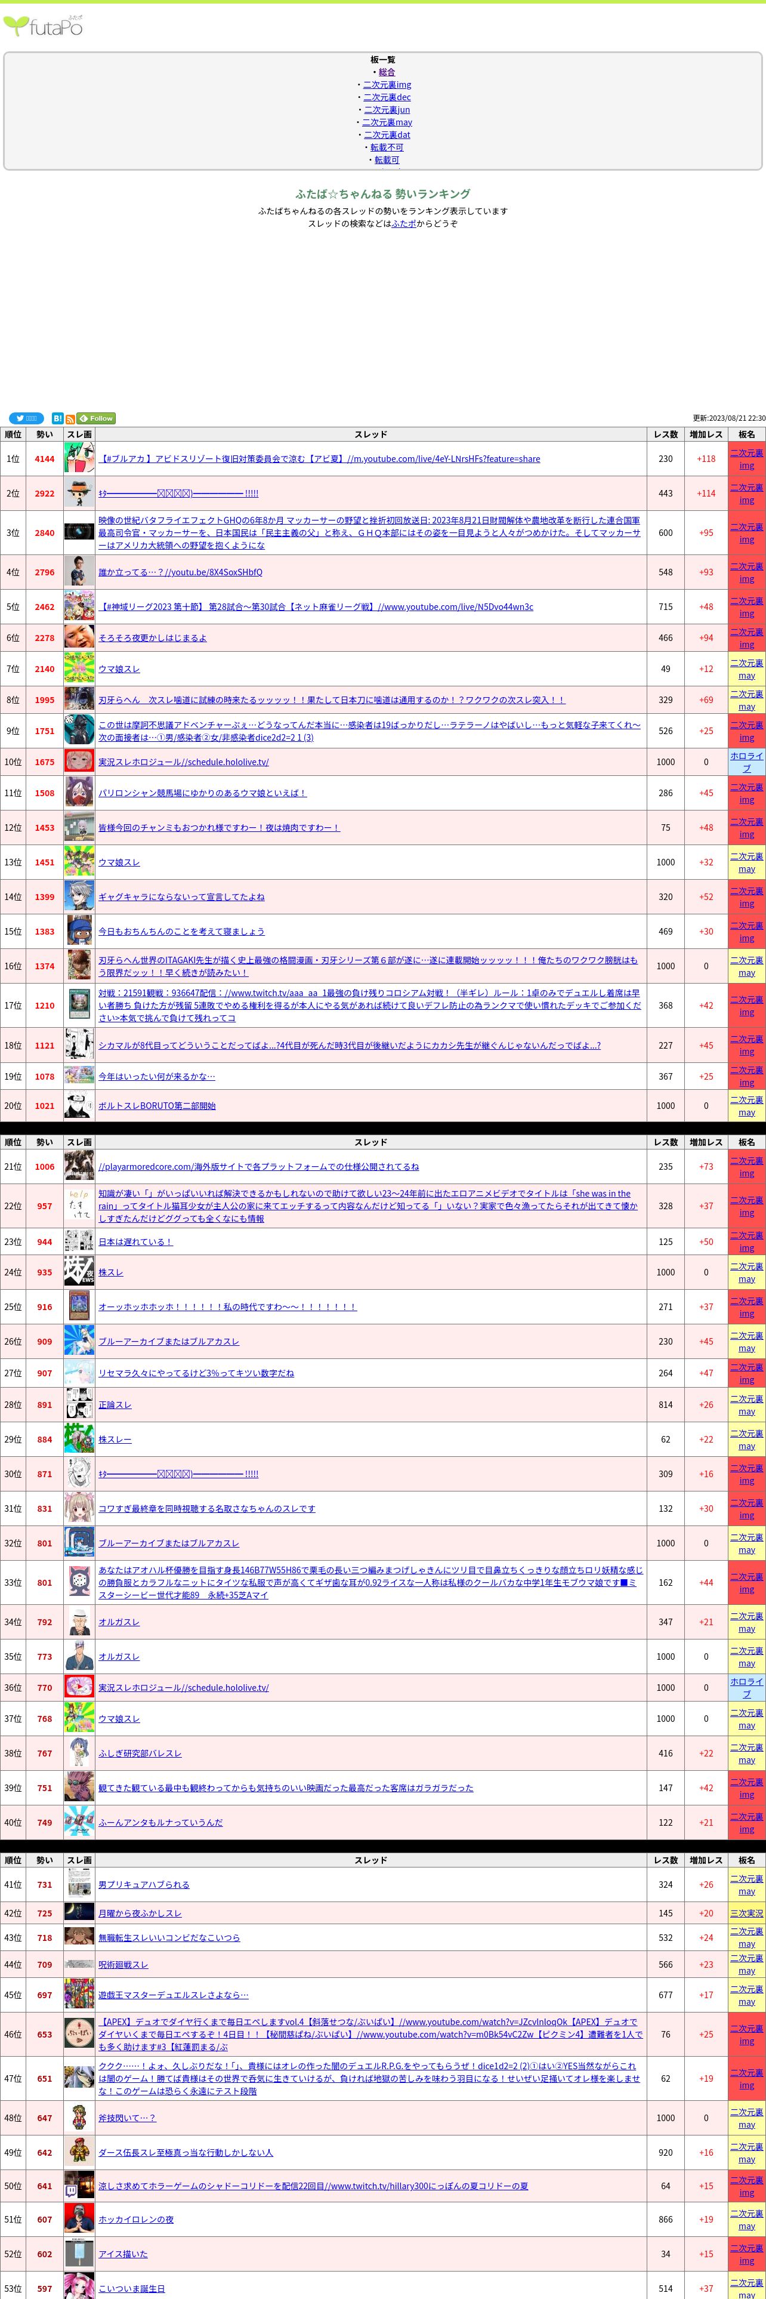This screenshot has width=766, height=2299.
Task: Open 男プリキュアハブられる thread link
Action: pos(144,1884)
